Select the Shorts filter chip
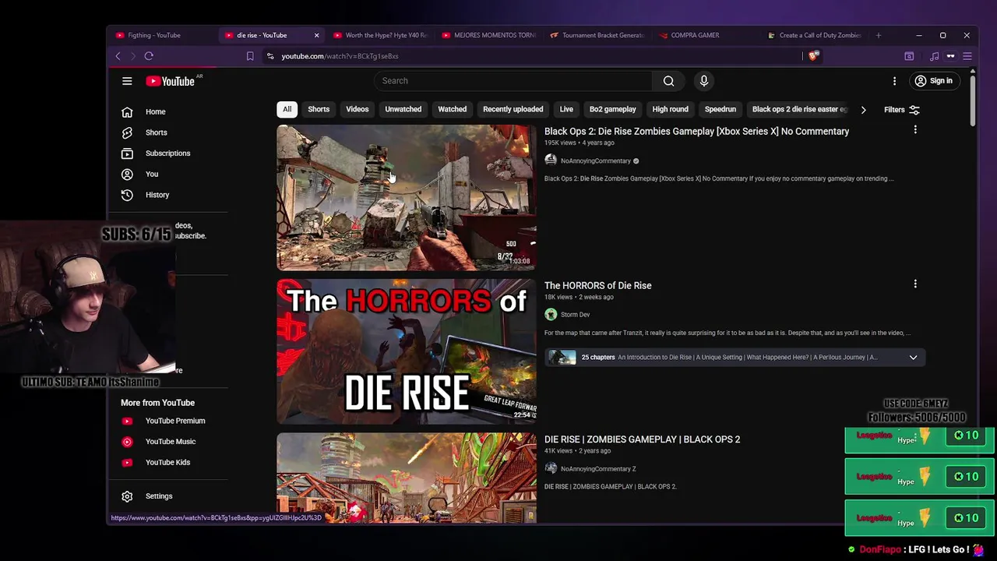The width and height of the screenshot is (997, 561). [319, 110]
